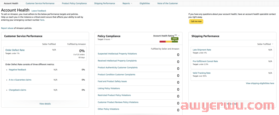This screenshot has width=279, height=115.
Task: Open the Chargeback claims metric
Action: tap(17, 90)
